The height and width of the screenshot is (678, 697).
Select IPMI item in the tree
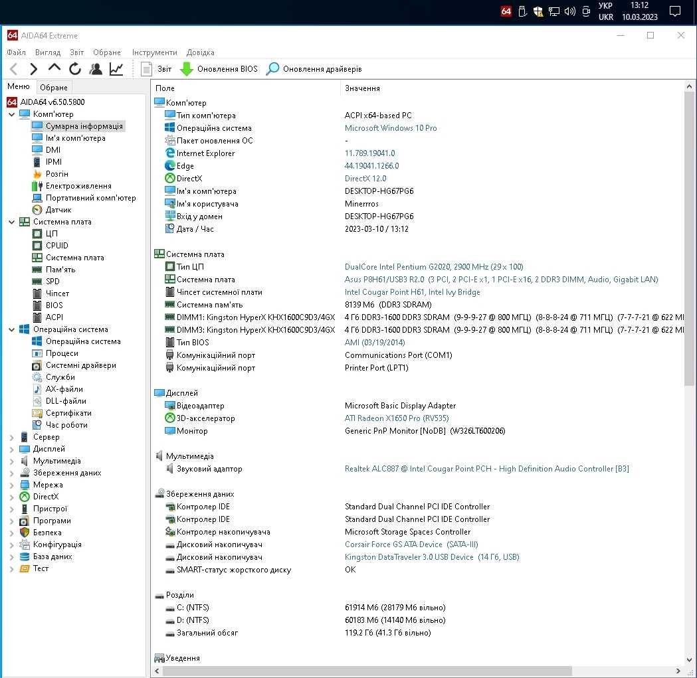pyautogui.click(x=53, y=162)
